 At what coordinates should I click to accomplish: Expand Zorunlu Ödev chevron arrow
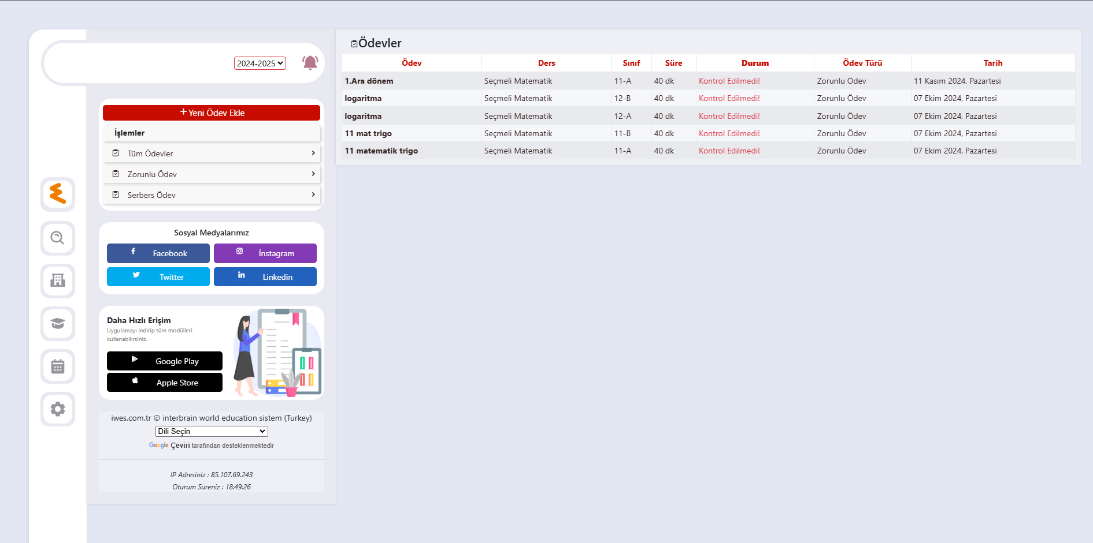point(313,174)
